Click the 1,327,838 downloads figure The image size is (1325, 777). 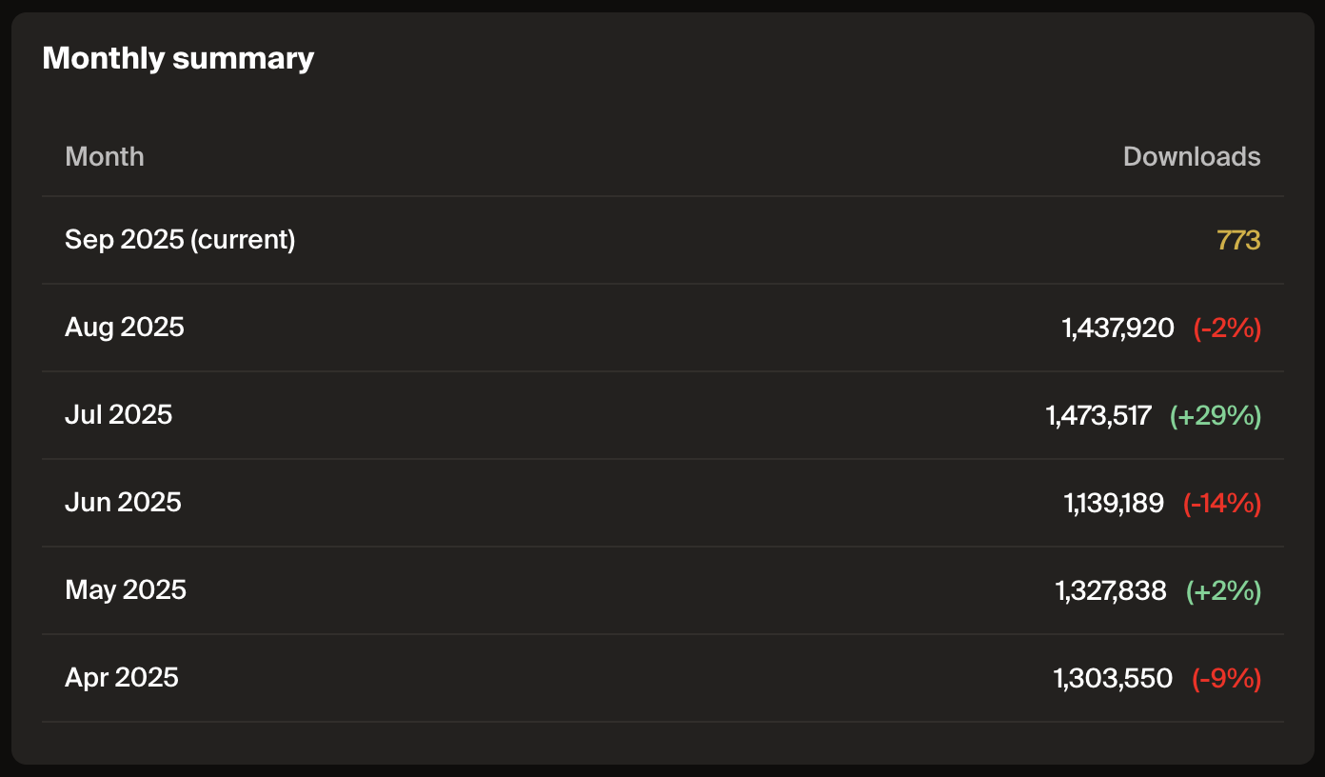(1111, 591)
